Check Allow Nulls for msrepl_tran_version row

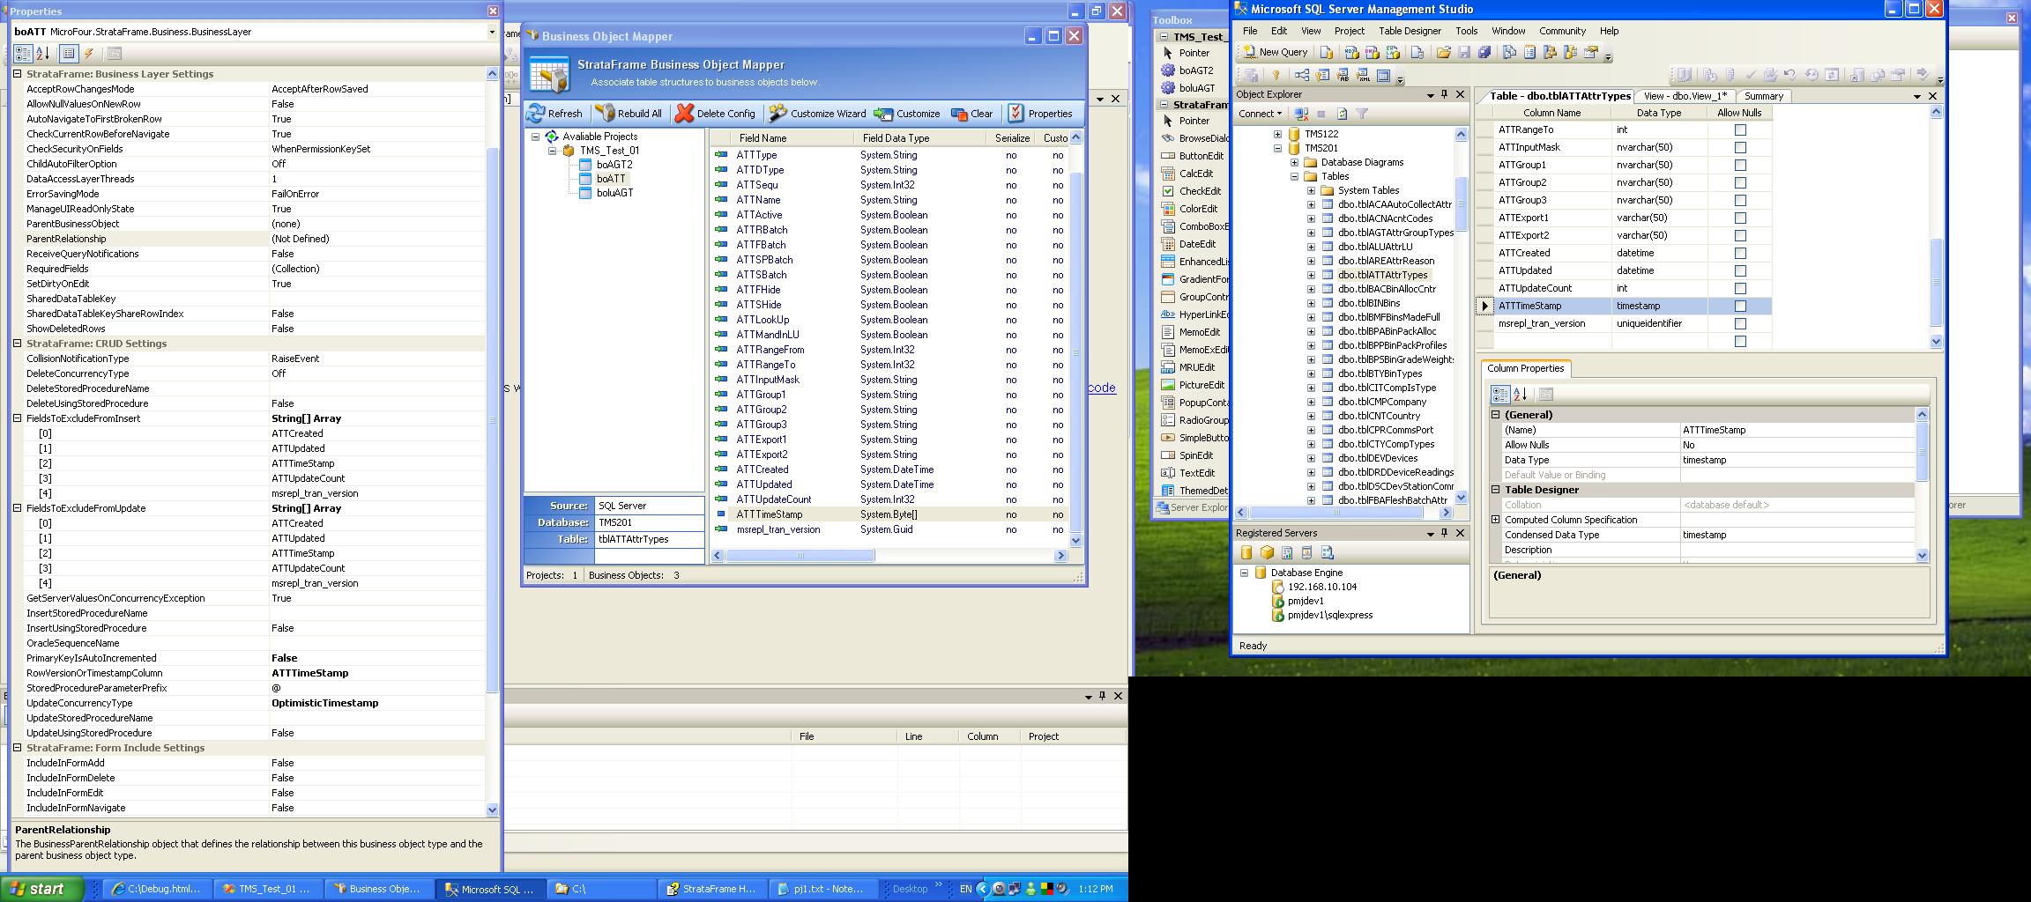tap(1739, 324)
